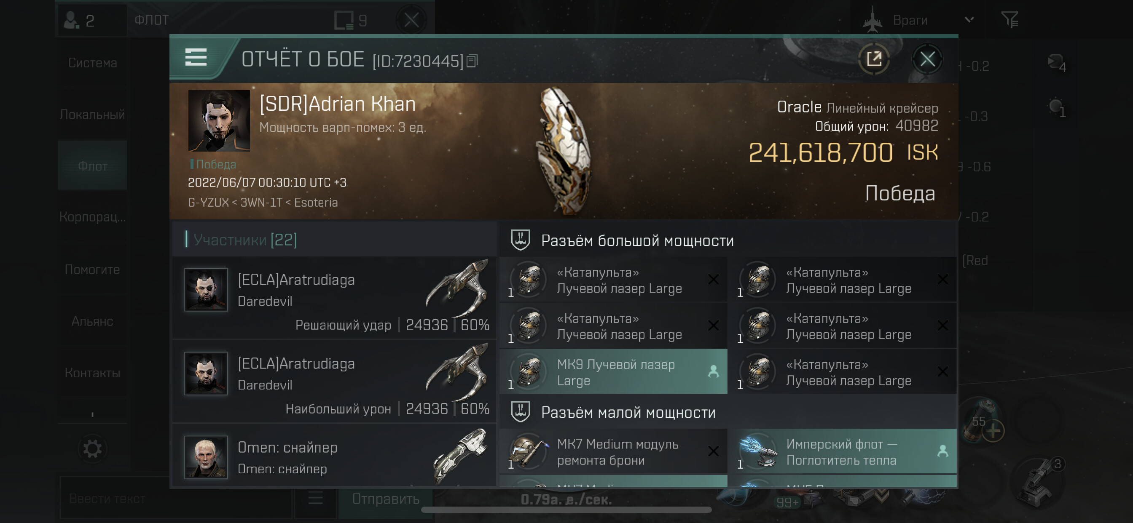The width and height of the screenshot is (1133, 523).
Task: Close the battle report window
Action: [927, 59]
